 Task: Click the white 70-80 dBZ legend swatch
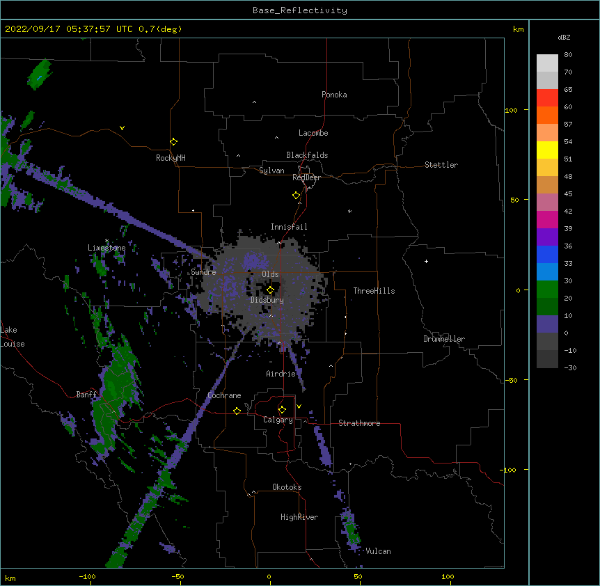pyautogui.click(x=547, y=63)
